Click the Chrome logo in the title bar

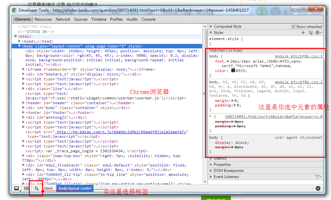(14, 10)
